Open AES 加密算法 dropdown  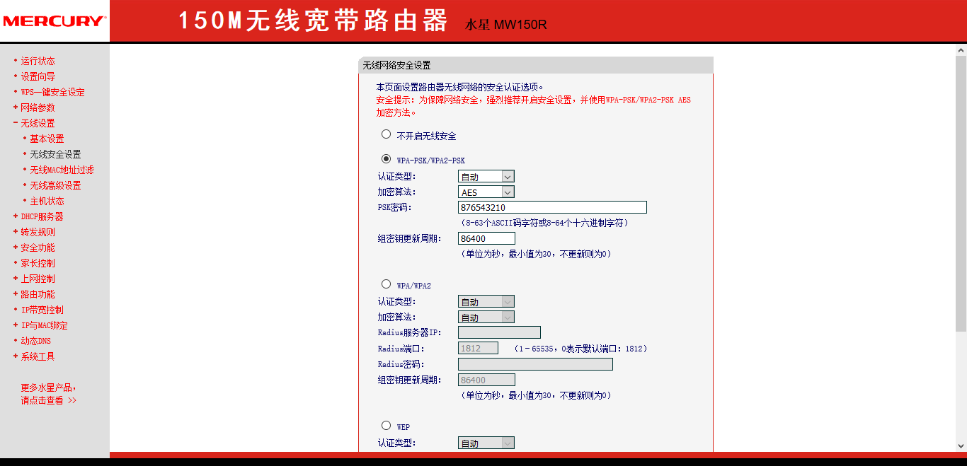[x=486, y=192]
